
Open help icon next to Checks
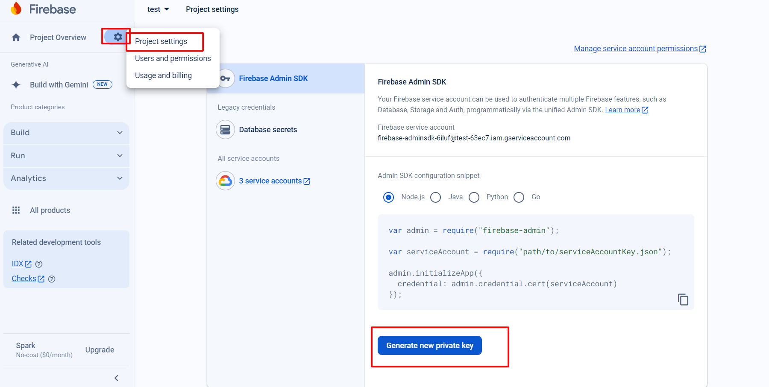pyautogui.click(x=52, y=279)
